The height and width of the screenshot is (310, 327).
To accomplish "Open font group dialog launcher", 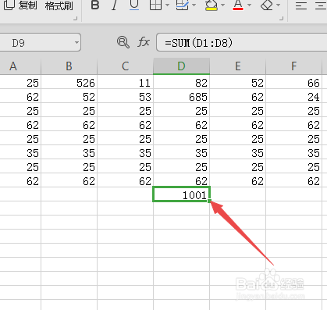I will (x=282, y=18).
